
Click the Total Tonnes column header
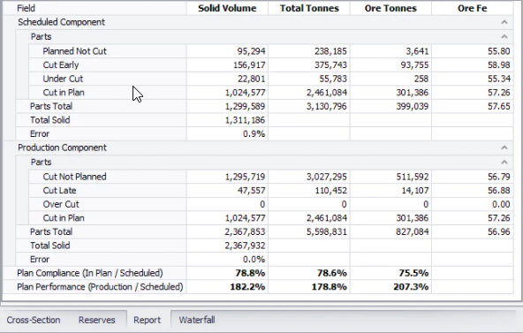tap(309, 8)
